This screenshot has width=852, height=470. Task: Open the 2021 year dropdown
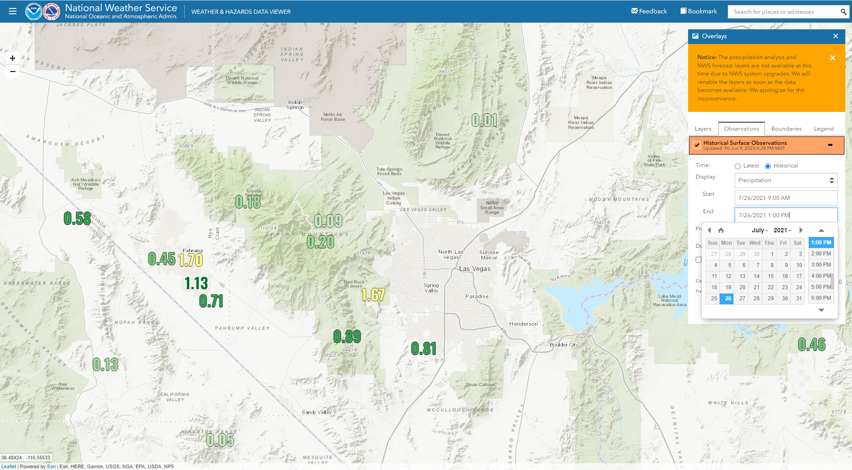[x=782, y=230]
